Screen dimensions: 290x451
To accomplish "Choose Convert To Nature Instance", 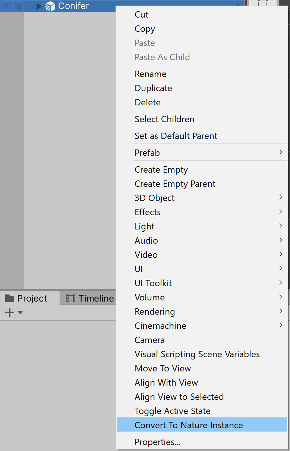I will tap(189, 425).
